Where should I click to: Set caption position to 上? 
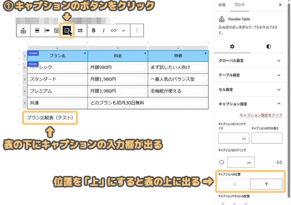click(234, 184)
